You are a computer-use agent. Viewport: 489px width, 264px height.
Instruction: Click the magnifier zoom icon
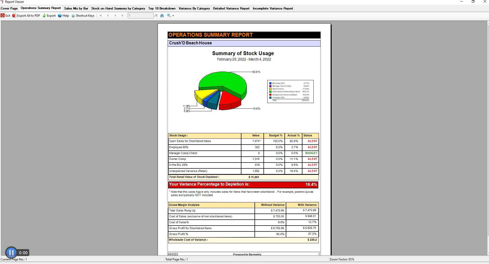pos(169,16)
